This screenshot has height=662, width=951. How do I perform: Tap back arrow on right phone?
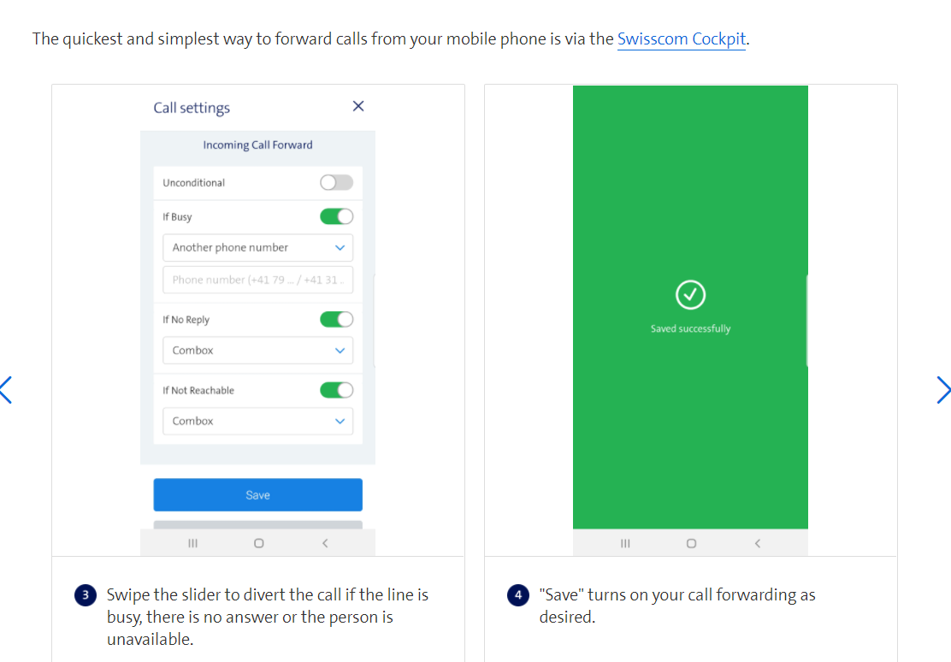pyautogui.click(x=758, y=543)
